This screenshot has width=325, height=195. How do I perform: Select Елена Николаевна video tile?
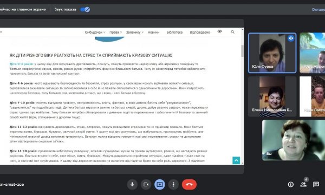(272, 96)
